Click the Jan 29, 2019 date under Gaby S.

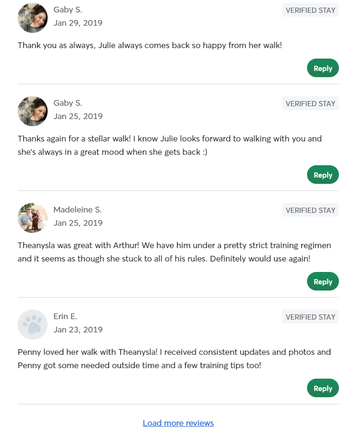pyautogui.click(x=78, y=22)
